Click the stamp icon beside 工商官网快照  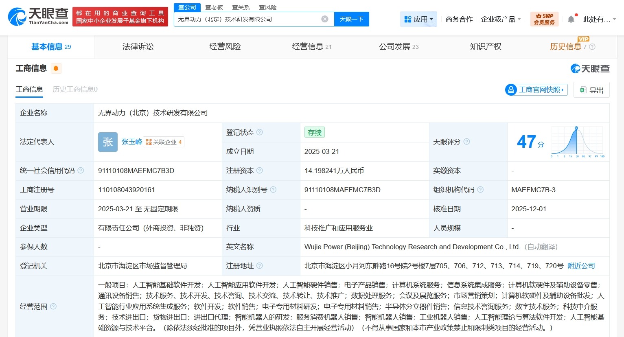(x=510, y=90)
